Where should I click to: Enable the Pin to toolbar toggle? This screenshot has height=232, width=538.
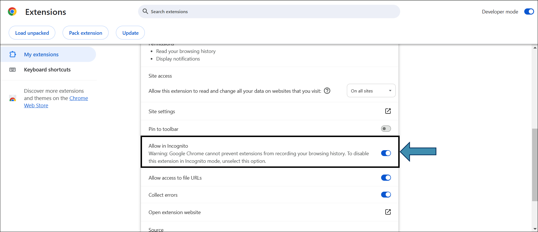[386, 129]
